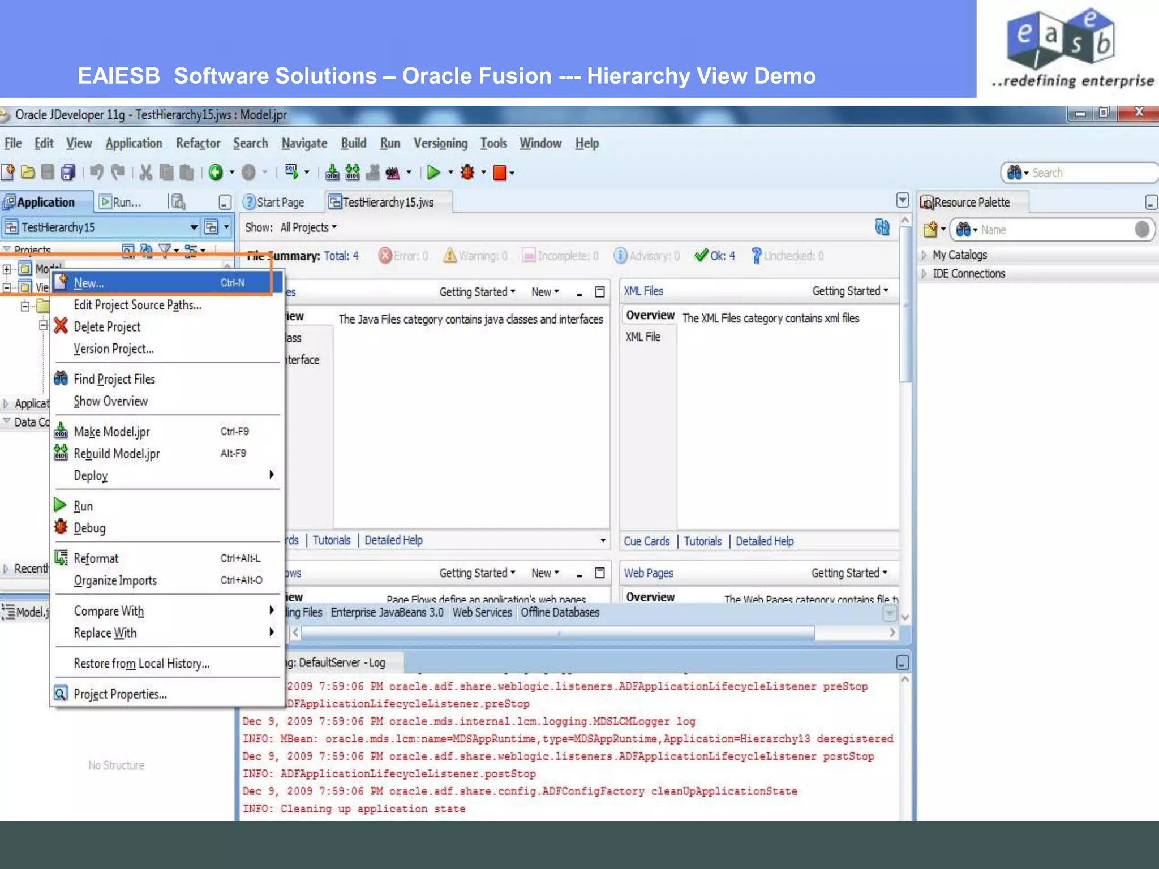
Task: Click the Save toolbar icon
Action: click(x=48, y=172)
